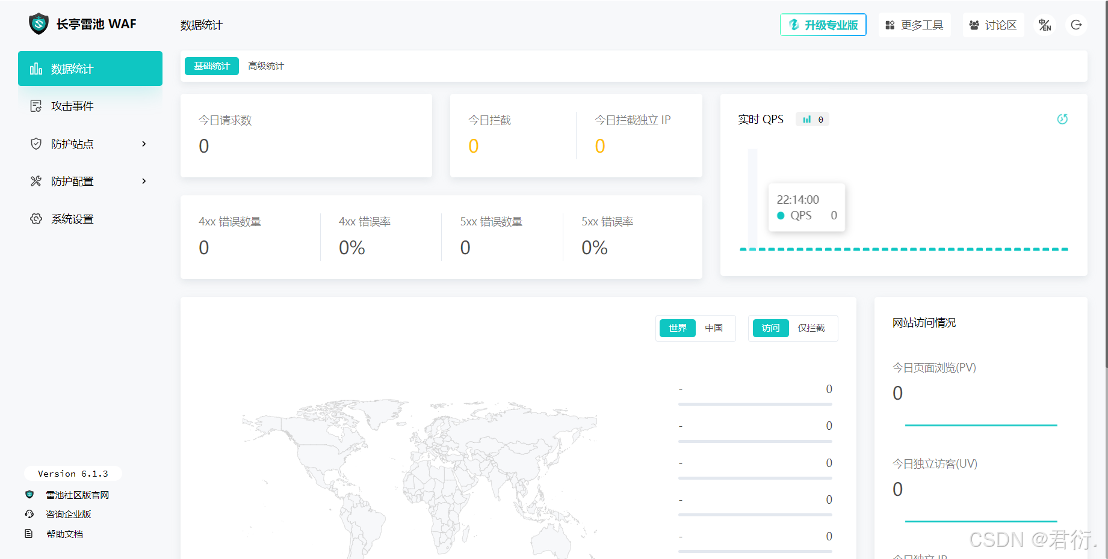The width and height of the screenshot is (1108, 559).
Task: Click the 网站访问情况 heading
Action: (x=924, y=323)
